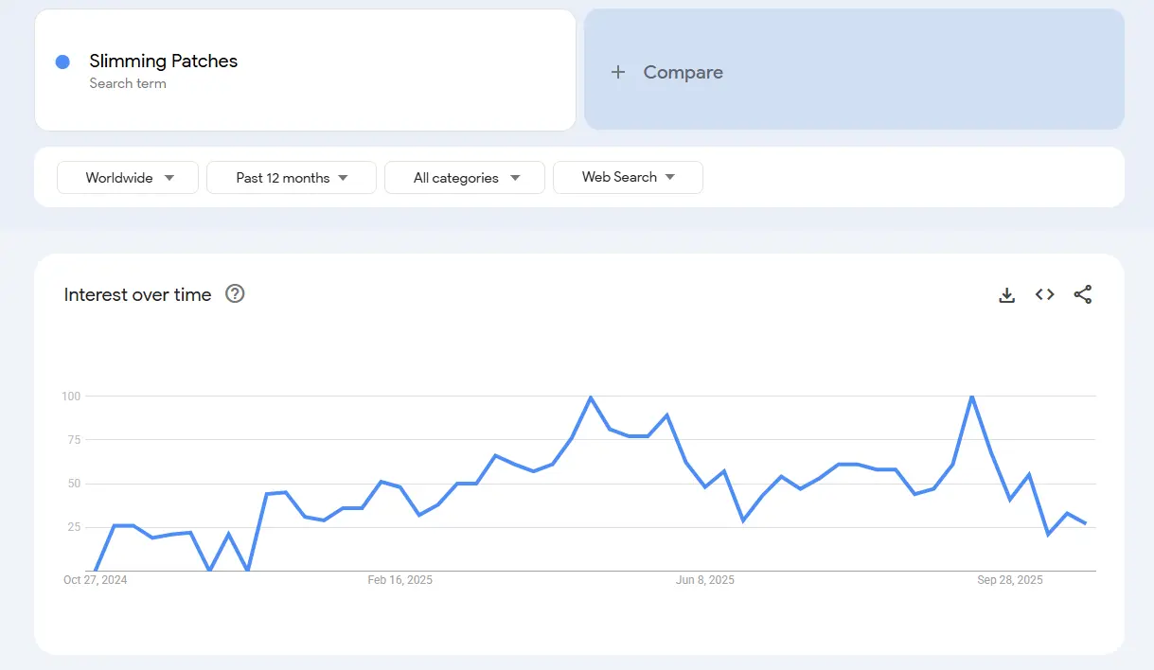Click the first 100 peak in the chart
The width and height of the screenshot is (1154, 670).
(591, 397)
